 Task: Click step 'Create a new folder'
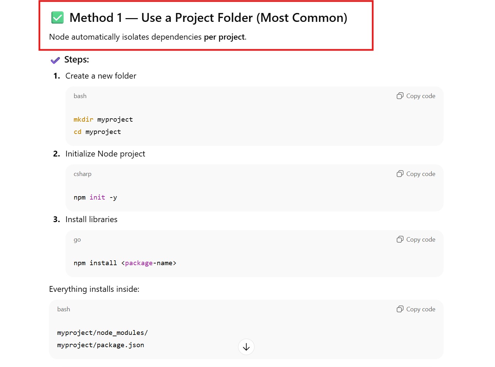pos(101,76)
